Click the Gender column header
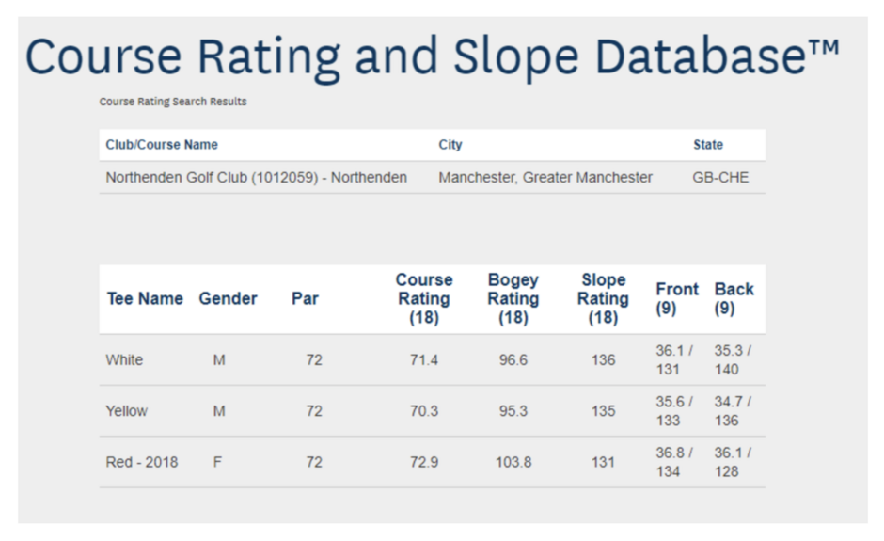Image resolution: width=884 pixels, height=541 pixels. (x=228, y=298)
